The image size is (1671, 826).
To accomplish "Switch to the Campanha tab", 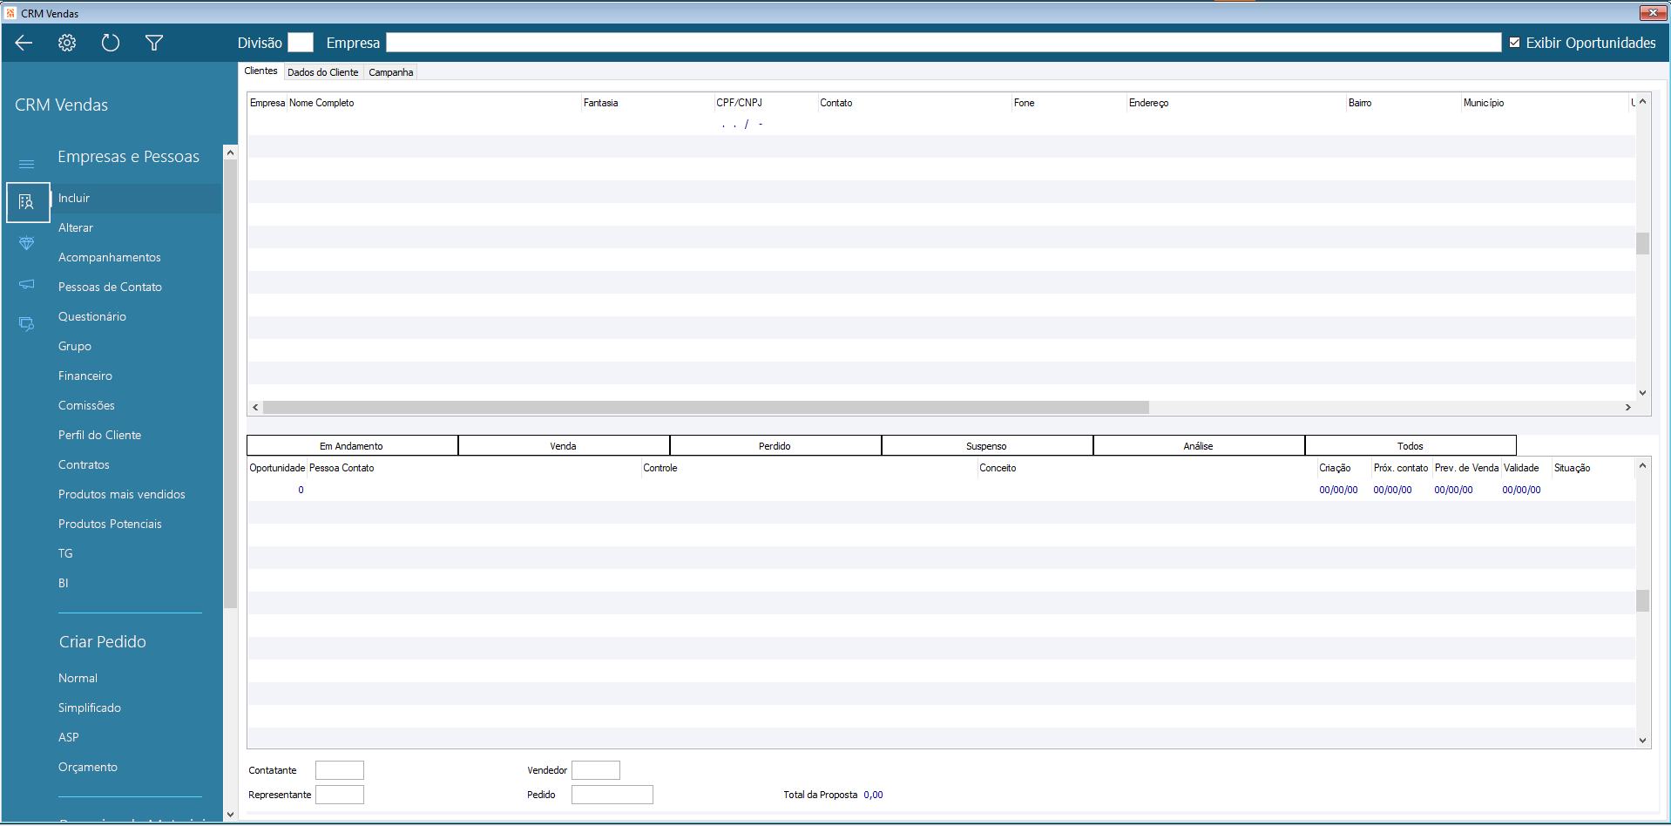I will [x=391, y=72].
